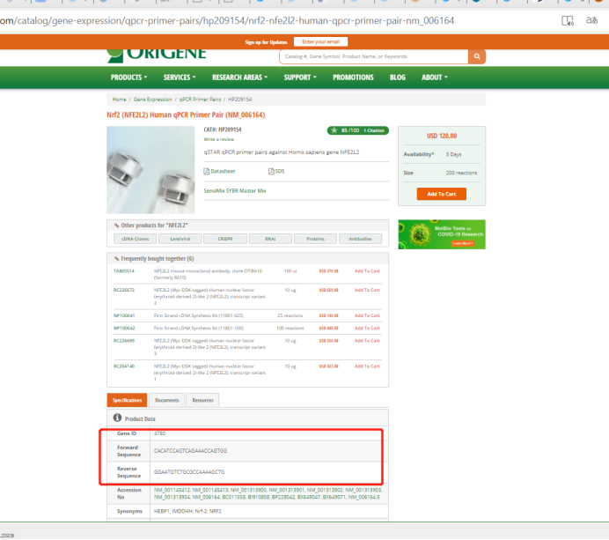Screen dimensions: 609x540
Task: Click the catalog search input field
Action: 374,56
